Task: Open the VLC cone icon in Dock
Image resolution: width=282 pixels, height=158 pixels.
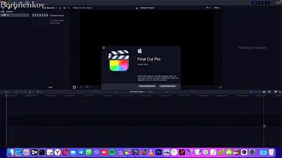Action: click(151, 152)
